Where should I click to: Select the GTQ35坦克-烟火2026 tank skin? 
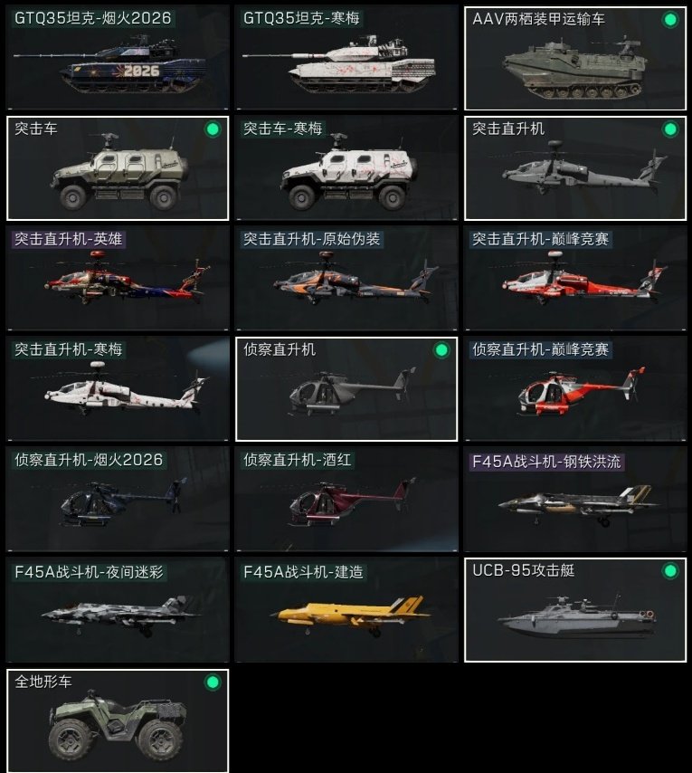click(118, 58)
